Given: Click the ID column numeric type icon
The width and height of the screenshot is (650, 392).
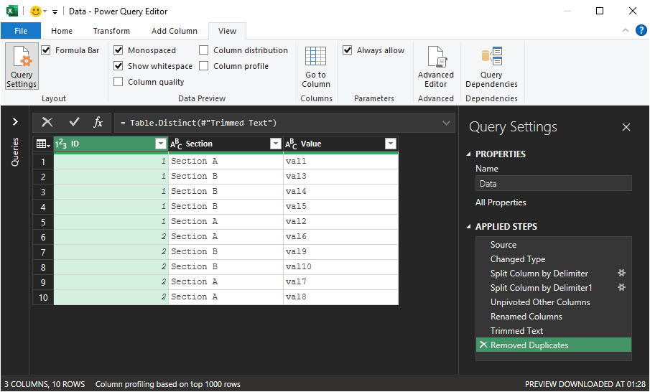Looking at the screenshot, I should click(x=61, y=144).
